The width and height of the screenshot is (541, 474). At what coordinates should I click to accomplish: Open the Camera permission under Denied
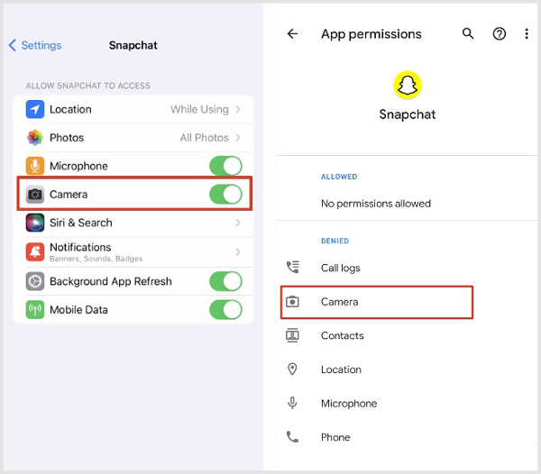click(x=377, y=302)
